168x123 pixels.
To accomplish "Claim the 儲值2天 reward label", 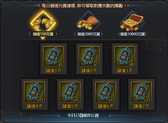I will (x=89, y=71).
